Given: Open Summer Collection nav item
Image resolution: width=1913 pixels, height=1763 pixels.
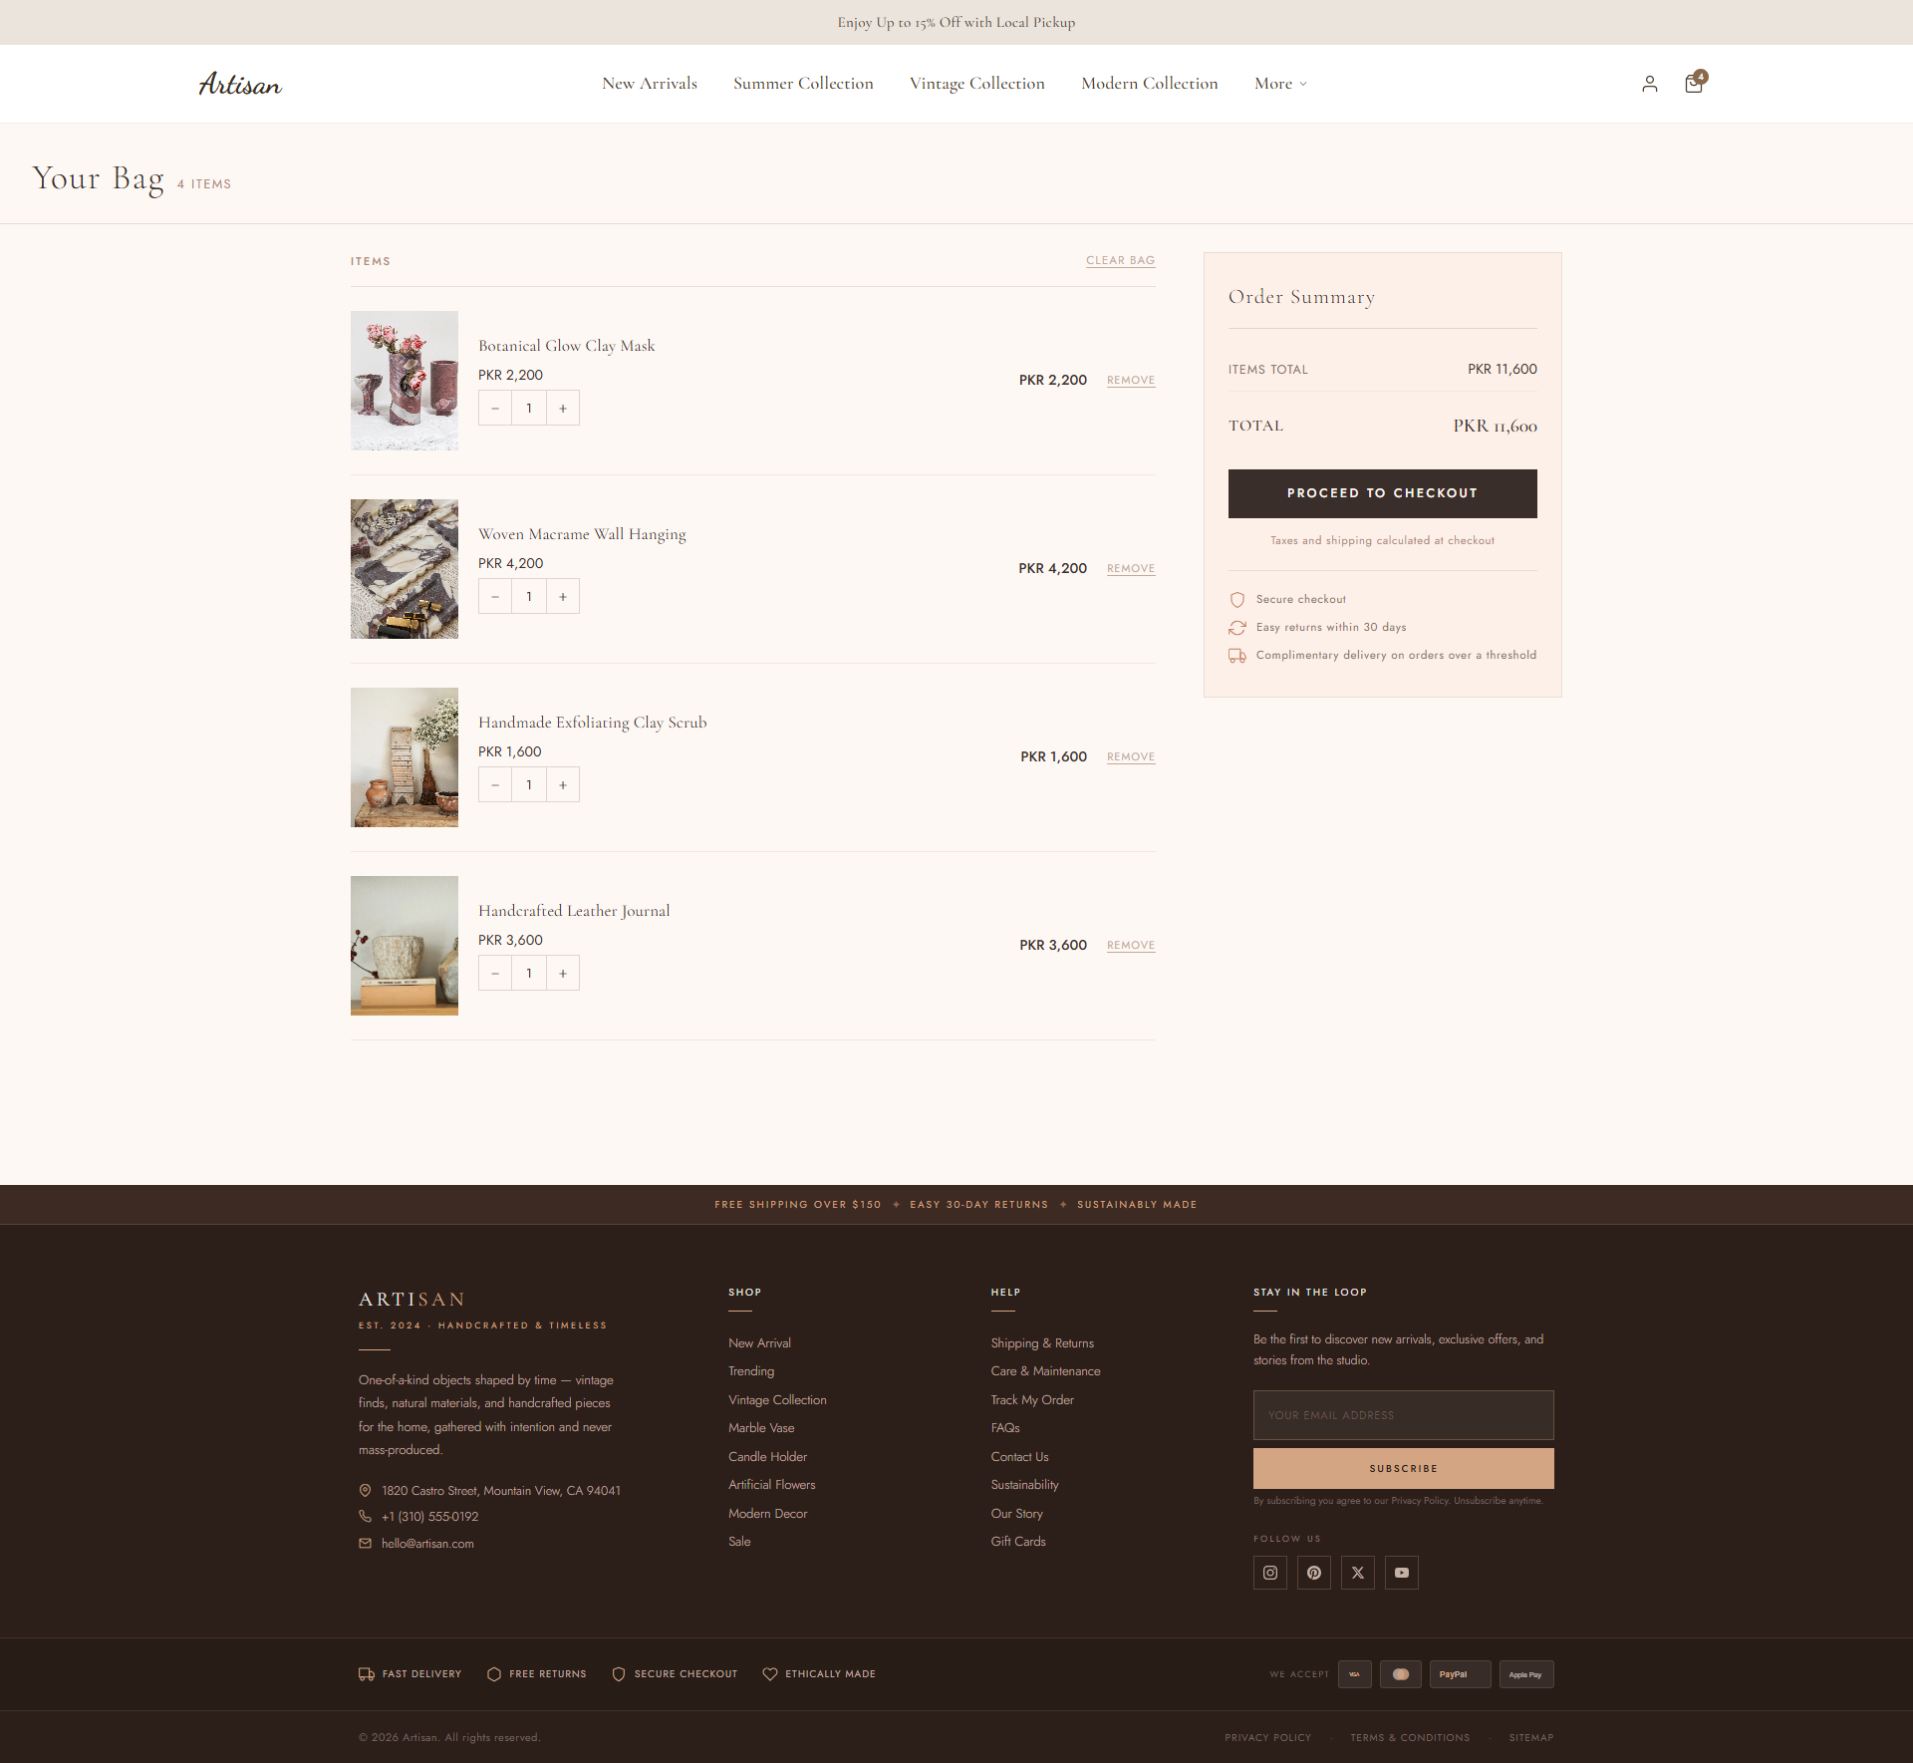Looking at the screenshot, I should click(803, 84).
